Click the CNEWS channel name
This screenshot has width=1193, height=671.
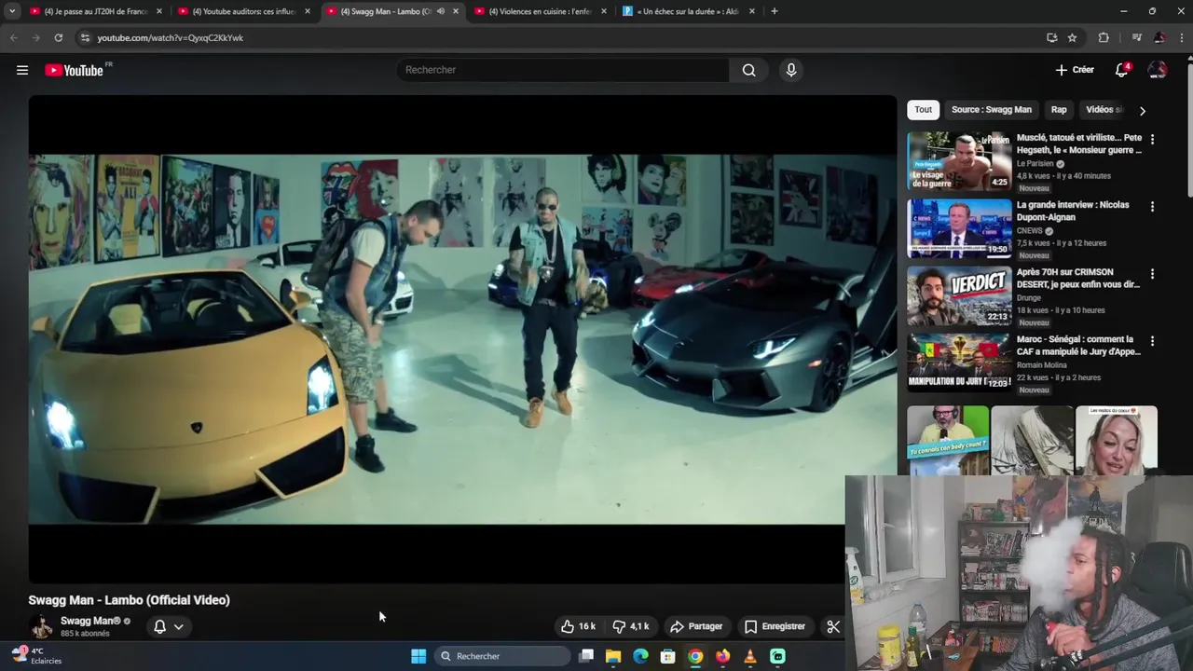coord(1029,230)
